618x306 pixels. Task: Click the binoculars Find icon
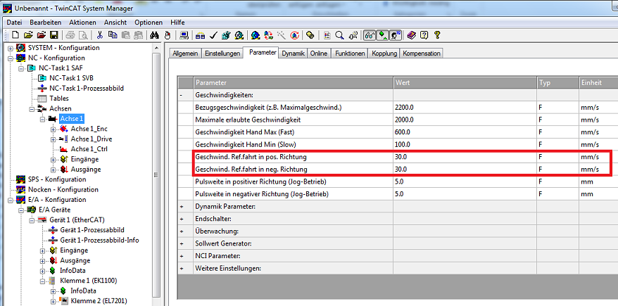tap(155, 35)
